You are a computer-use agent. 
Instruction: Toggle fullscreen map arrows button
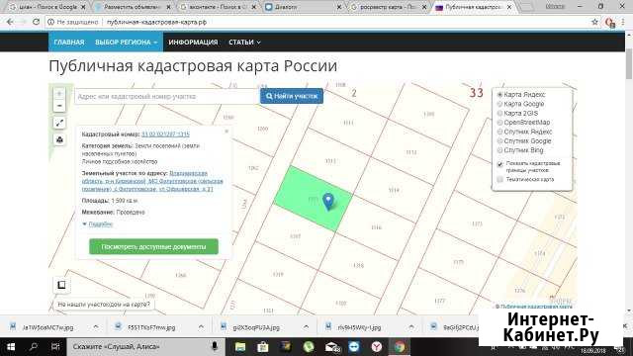pyautogui.click(x=59, y=123)
